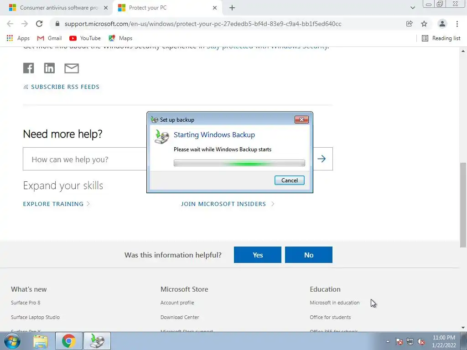This screenshot has width=467, height=350.
Task: Open Windows Explorer from taskbar
Action: pos(41,341)
